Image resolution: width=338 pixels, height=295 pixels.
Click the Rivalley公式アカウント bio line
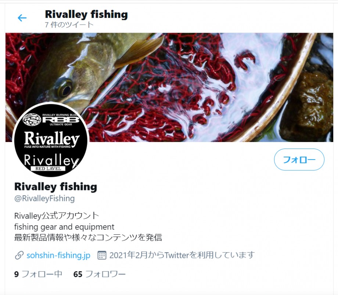(57, 215)
